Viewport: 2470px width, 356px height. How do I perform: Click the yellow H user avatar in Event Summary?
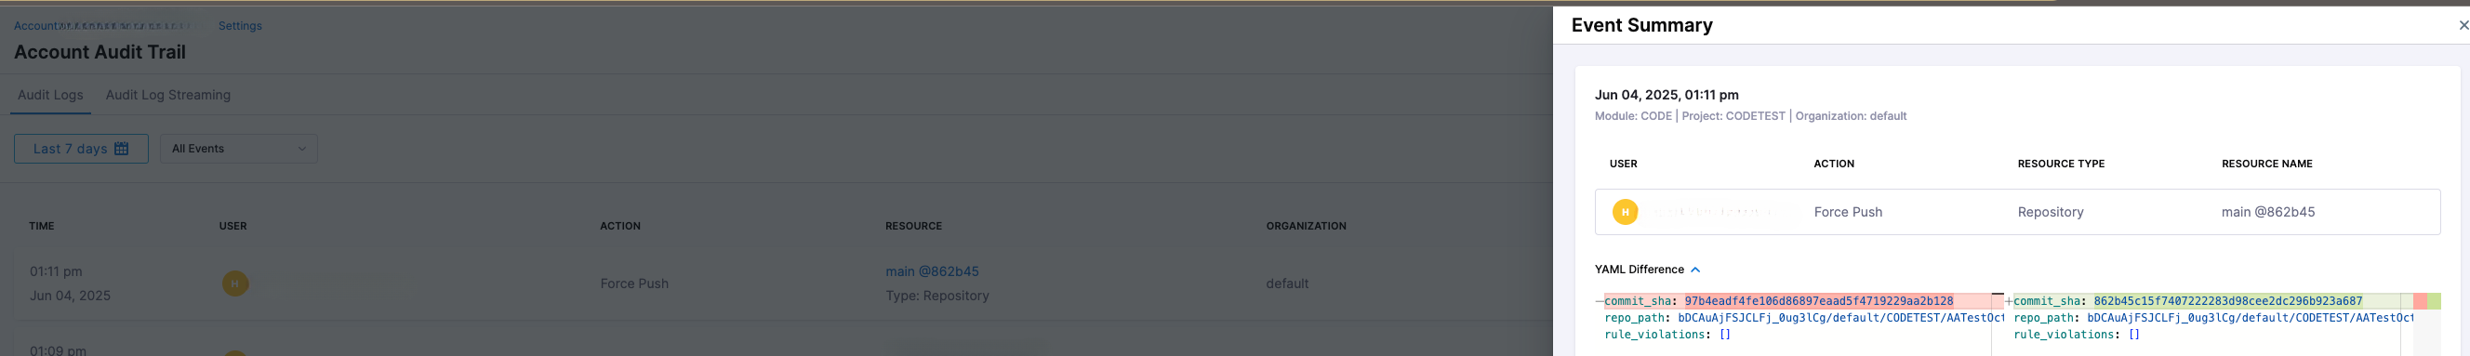[1625, 212]
